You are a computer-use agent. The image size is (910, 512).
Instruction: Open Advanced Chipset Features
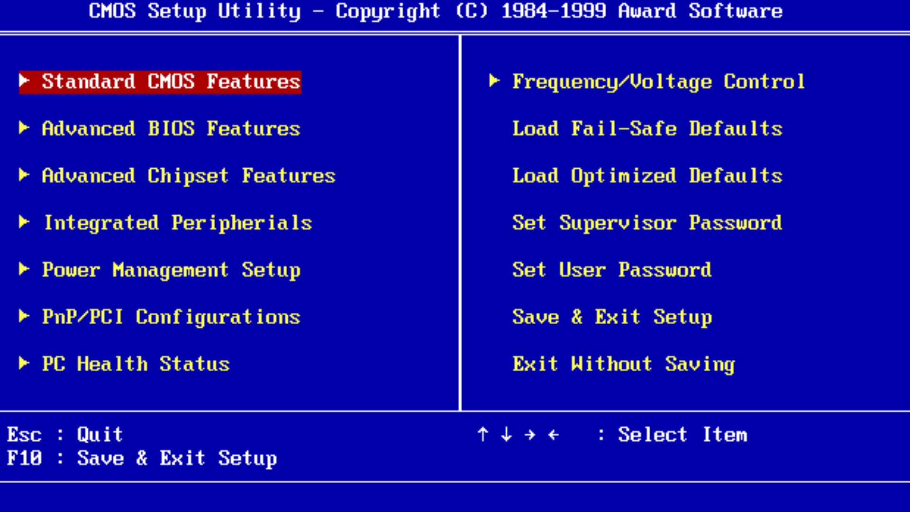click(x=188, y=176)
